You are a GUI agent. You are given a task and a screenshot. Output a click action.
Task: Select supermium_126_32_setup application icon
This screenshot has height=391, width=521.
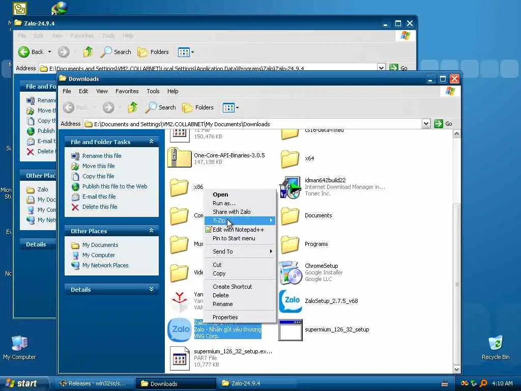290,330
